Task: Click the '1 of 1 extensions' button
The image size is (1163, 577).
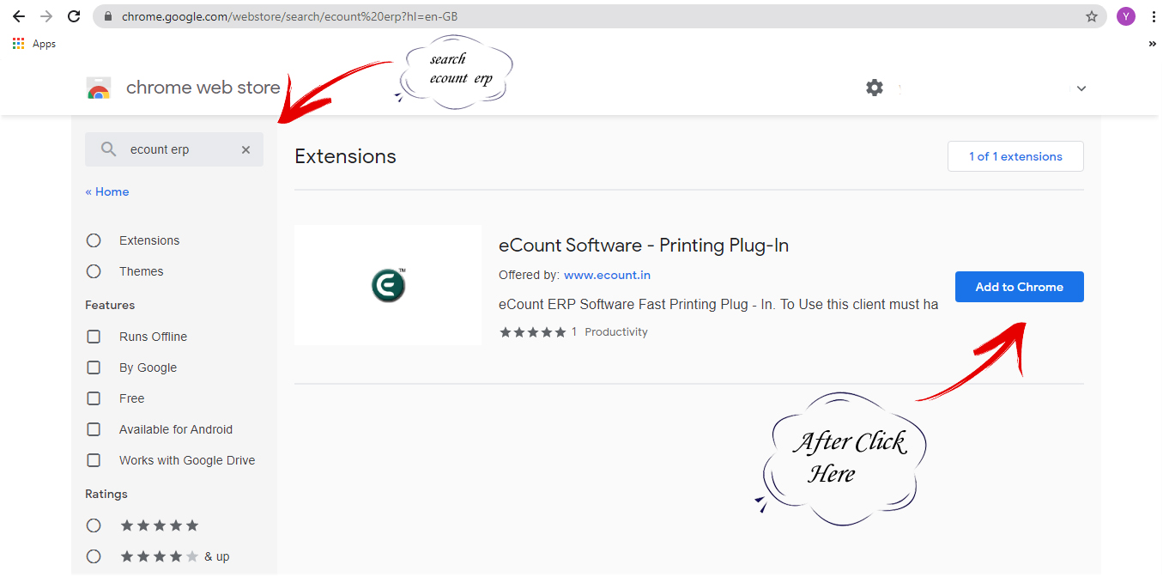Action: coord(1015,156)
